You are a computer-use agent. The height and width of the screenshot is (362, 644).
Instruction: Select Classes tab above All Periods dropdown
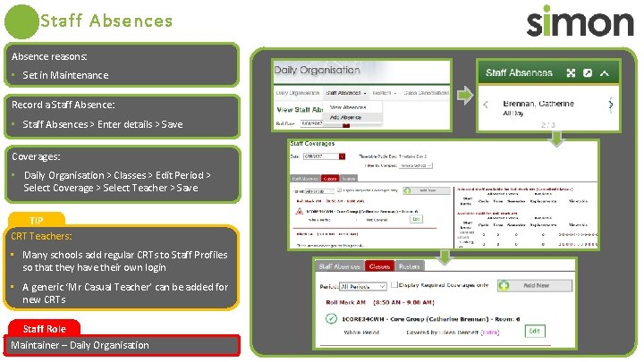(x=379, y=266)
